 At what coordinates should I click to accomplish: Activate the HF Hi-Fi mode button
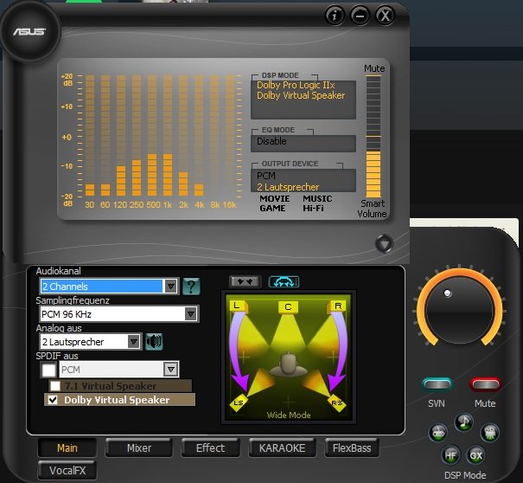click(450, 455)
